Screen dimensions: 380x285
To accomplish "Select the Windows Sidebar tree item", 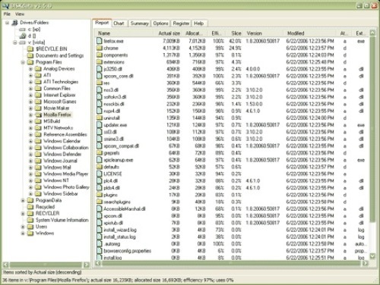I will click(61, 193).
